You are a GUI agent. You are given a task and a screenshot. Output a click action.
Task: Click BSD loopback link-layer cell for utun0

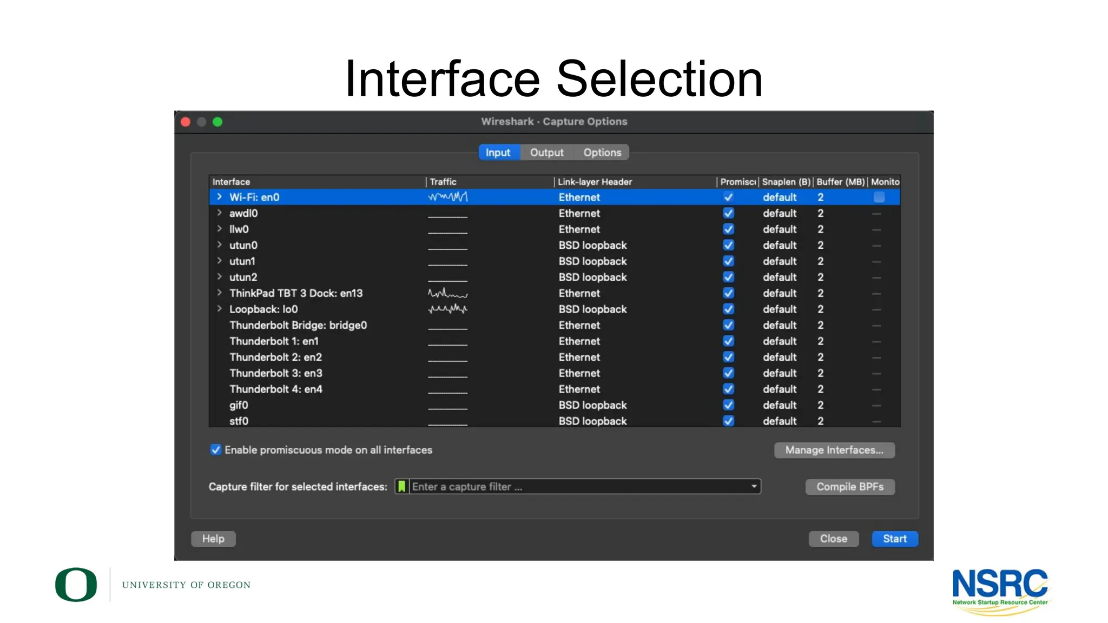click(592, 245)
